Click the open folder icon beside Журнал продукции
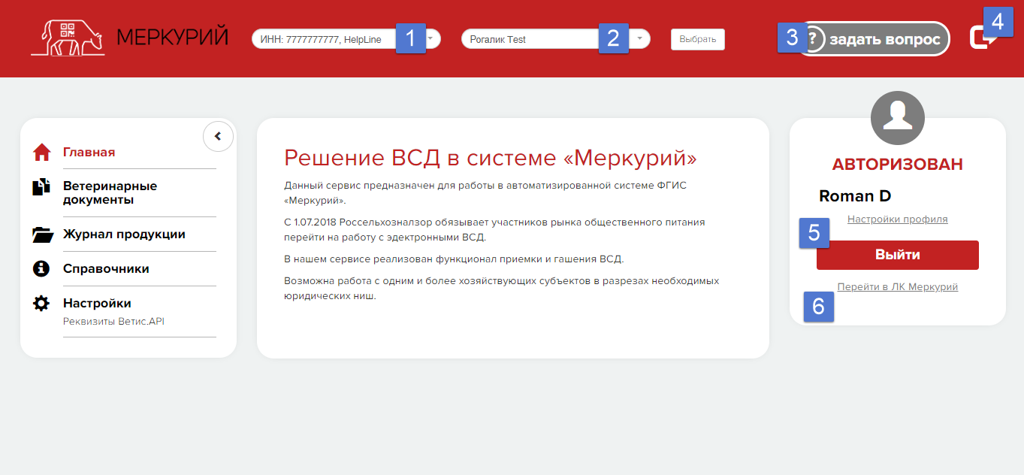This screenshot has height=475, width=1024. click(x=43, y=234)
